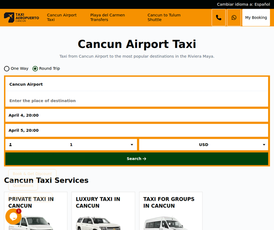
Task: Open the Taxi Aeropuerto Cancun logo
Action: (22, 18)
